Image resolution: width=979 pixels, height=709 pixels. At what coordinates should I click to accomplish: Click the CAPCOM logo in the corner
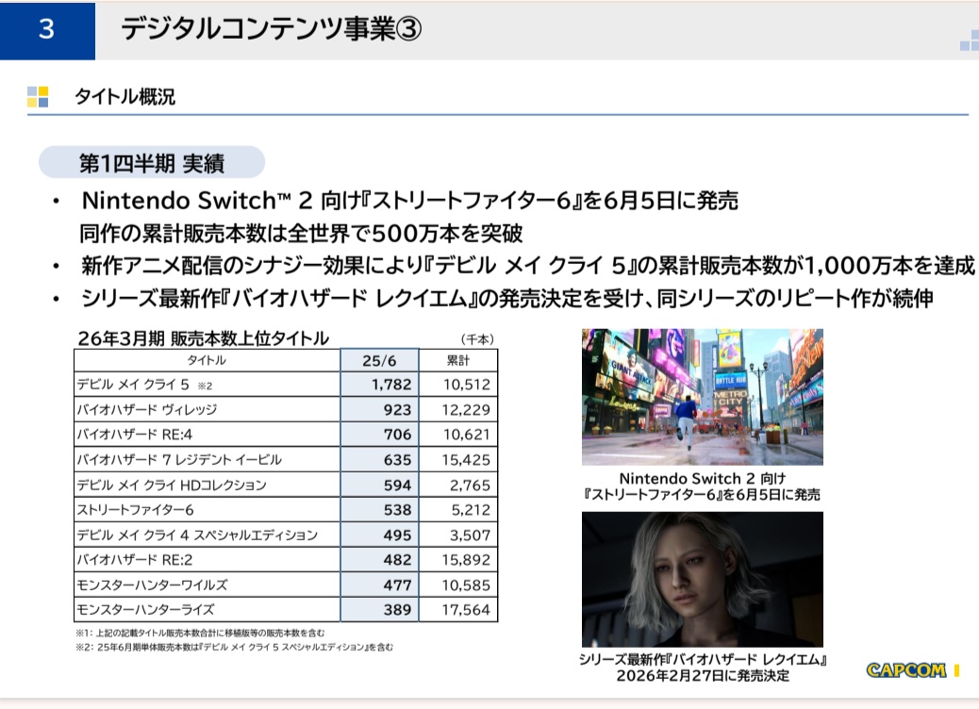click(906, 670)
